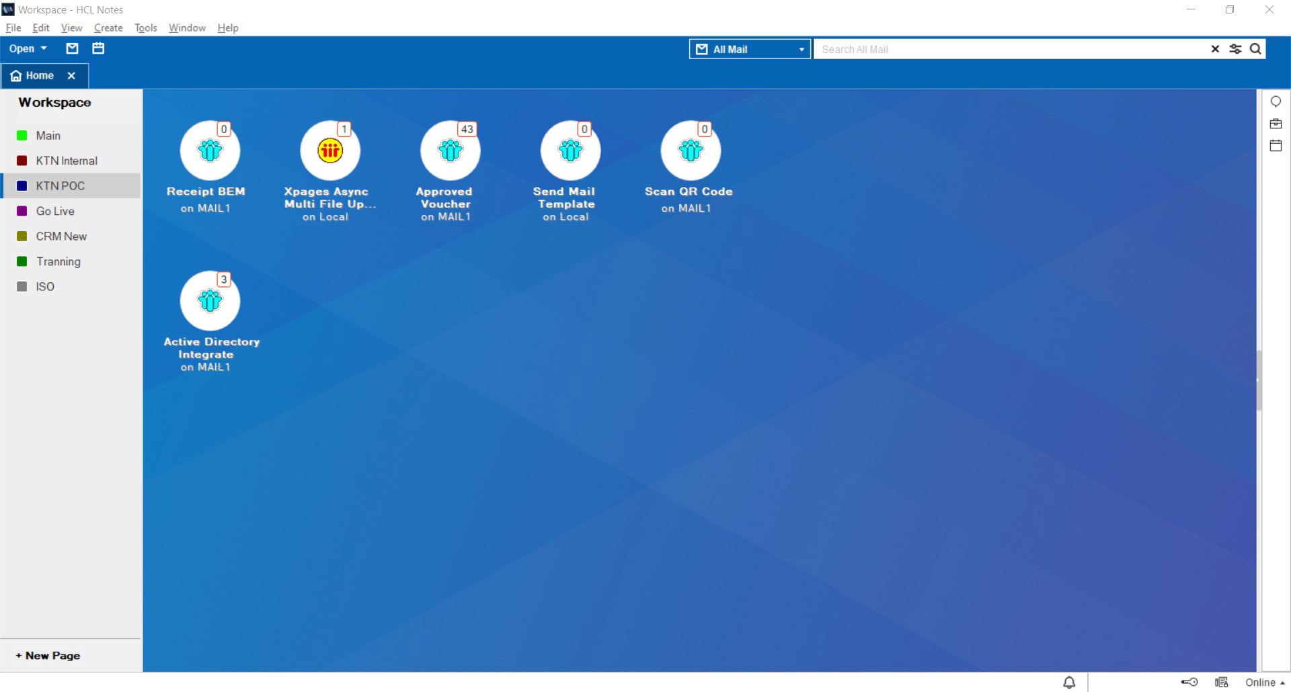
Task: Open search options sliders icon
Action: (x=1235, y=49)
